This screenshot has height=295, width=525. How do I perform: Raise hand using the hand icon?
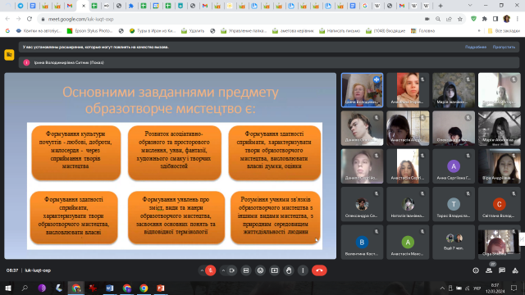click(x=289, y=270)
